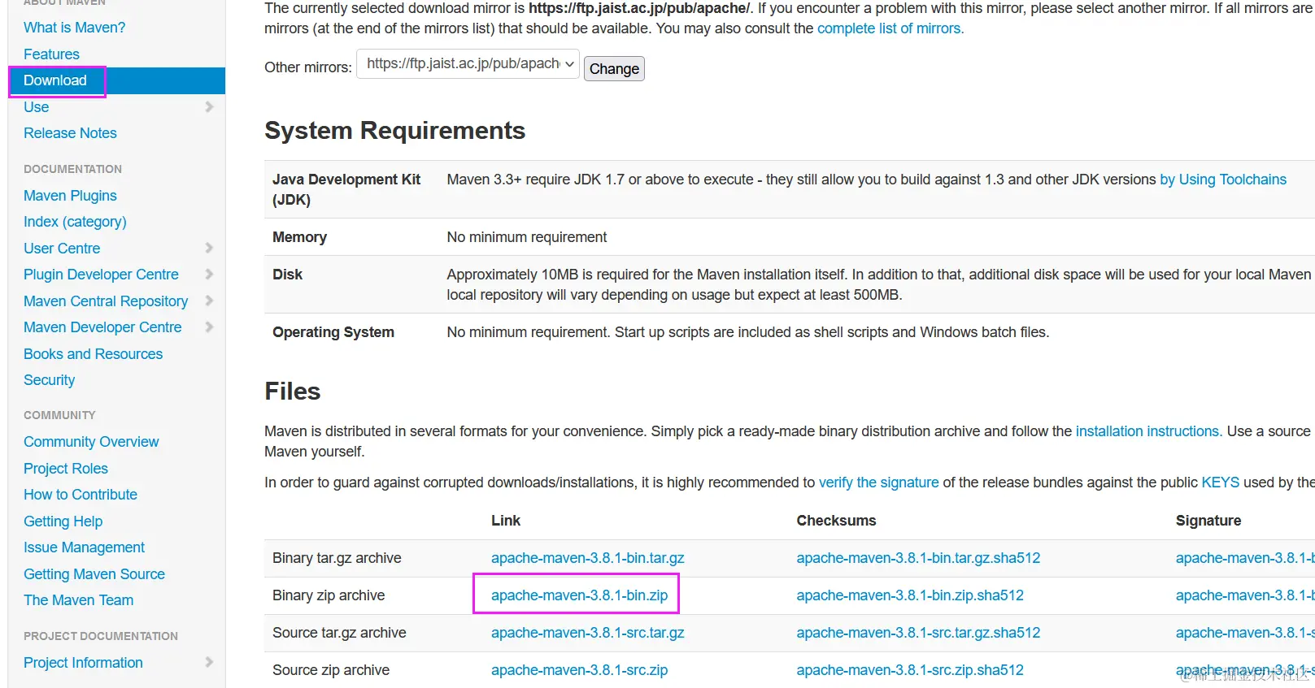Viewport: 1315px width, 688px height.
Task: Open the src.zip.sha512 checksum link
Action: point(910,670)
